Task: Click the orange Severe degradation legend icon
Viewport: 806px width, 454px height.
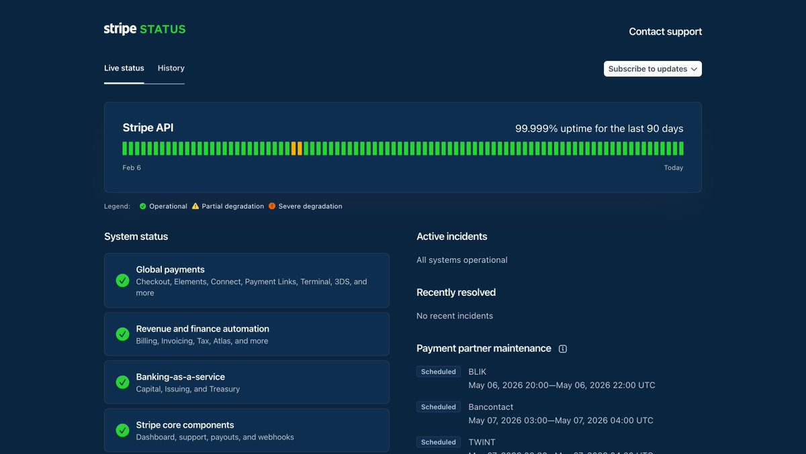Action: click(x=272, y=207)
